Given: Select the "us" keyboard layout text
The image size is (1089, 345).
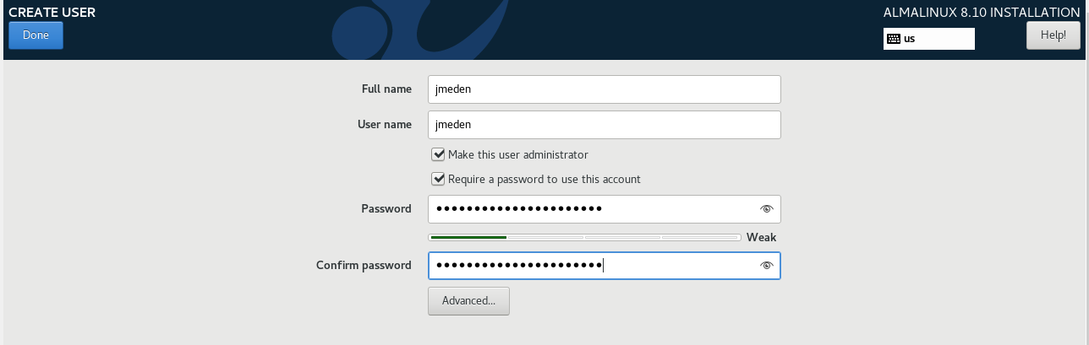Looking at the screenshot, I should [x=910, y=39].
